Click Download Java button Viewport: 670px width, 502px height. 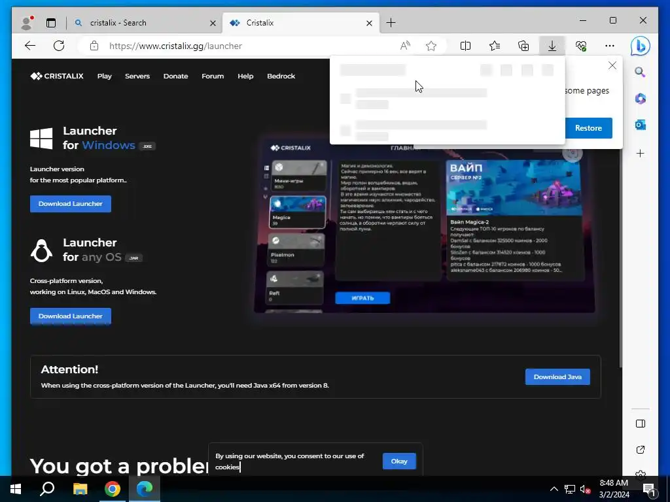[557, 376]
